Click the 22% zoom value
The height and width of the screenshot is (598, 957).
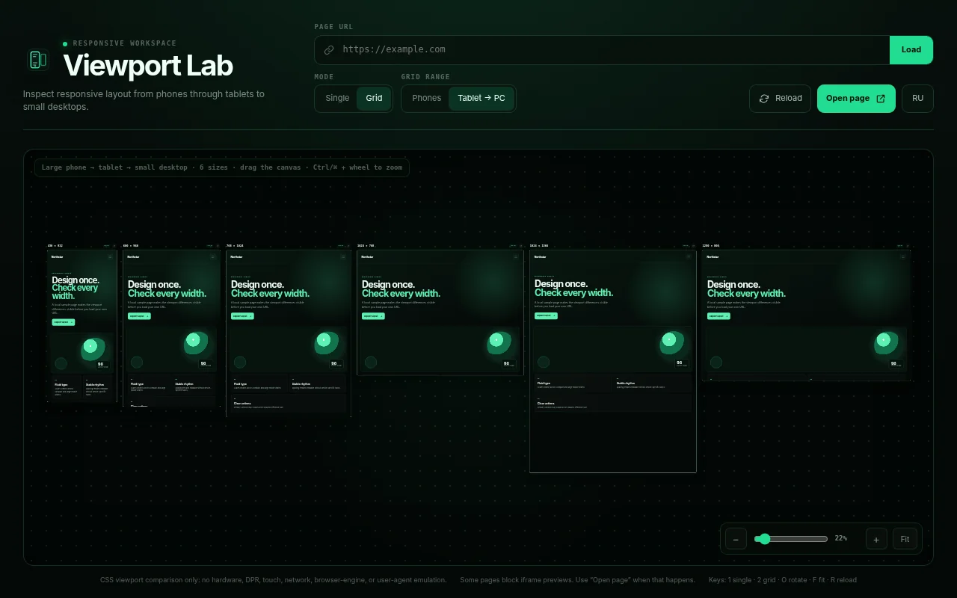coord(841,538)
